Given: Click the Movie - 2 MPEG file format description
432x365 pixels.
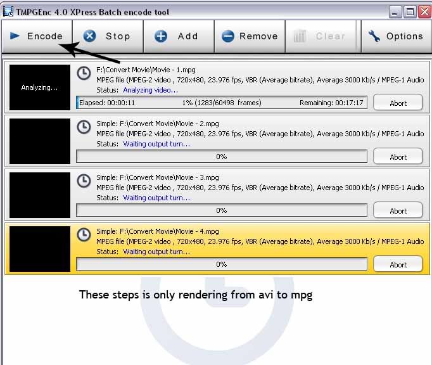Looking at the screenshot, I should click(x=260, y=134).
